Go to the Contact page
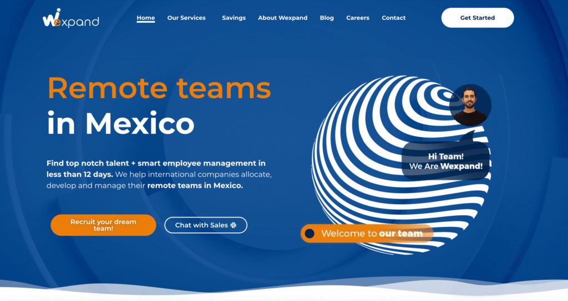The height and width of the screenshot is (301, 568). (x=393, y=18)
